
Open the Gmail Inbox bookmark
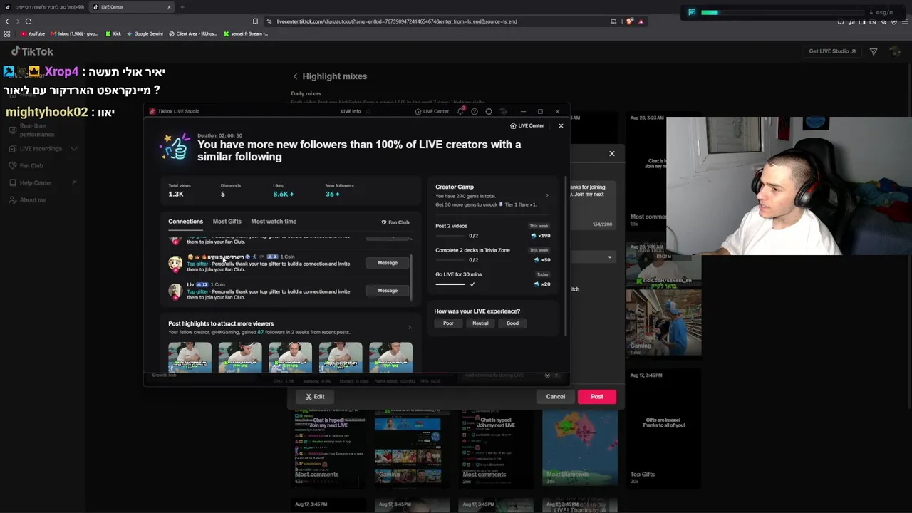(x=75, y=33)
